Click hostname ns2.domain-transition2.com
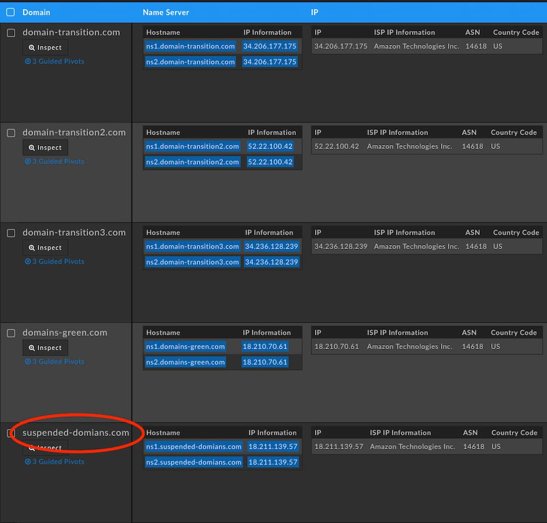 [x=193, y=162]
